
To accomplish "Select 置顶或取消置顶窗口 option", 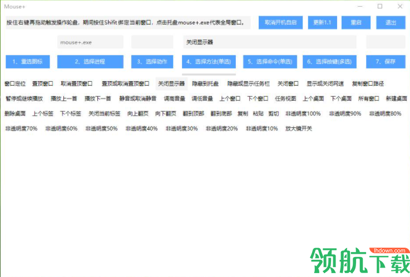I will (x=125, y=83).
